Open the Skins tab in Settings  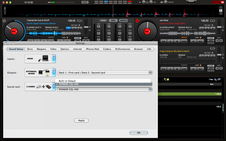point(30,49)
